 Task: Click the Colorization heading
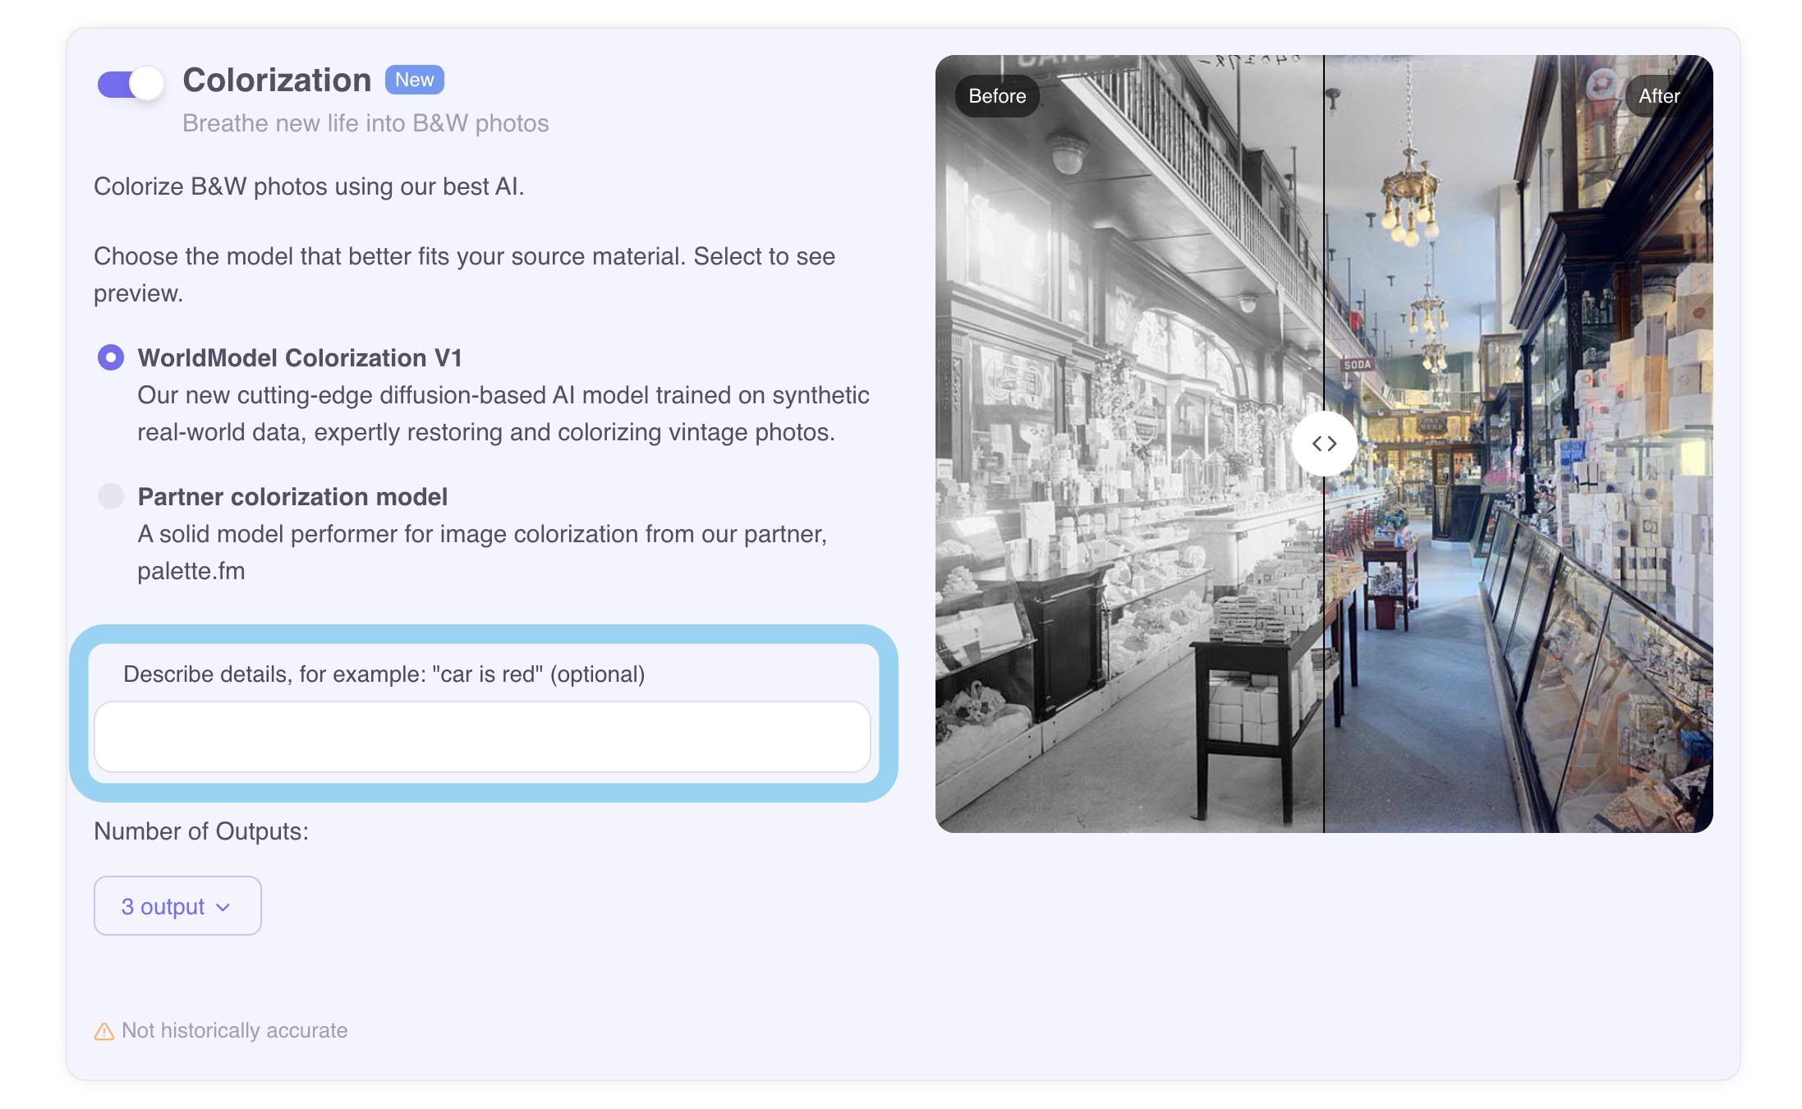click(x=277, y=80)
